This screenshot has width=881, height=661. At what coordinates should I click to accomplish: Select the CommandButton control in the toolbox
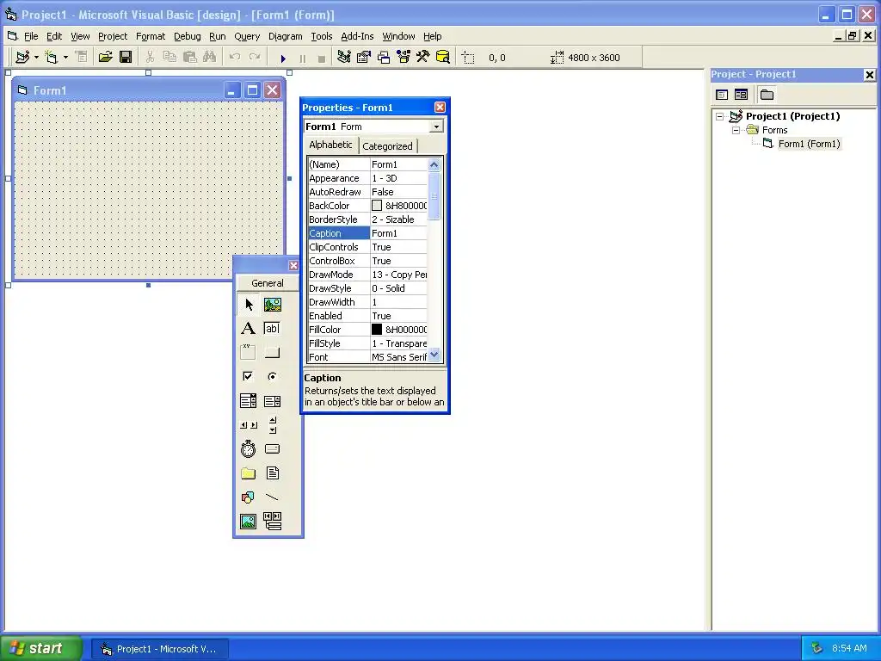(273, 352)
